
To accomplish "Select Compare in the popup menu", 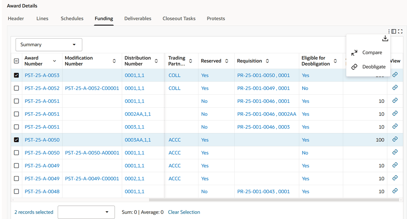I will pyautogui.click(x=366, y=53).
